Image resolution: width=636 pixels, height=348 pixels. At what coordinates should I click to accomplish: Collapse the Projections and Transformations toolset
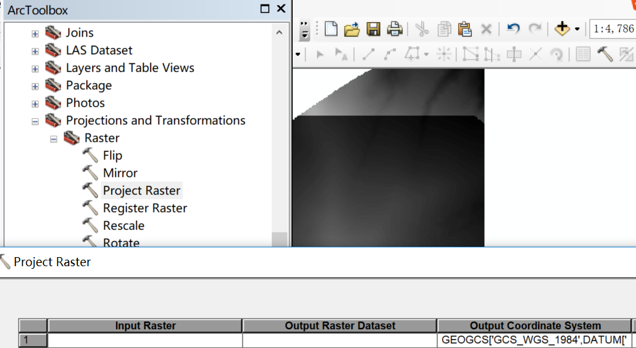pyautogui.click(x=35, y=121)
